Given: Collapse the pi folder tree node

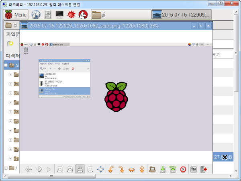Looking at the screenshot, I should (x=6, y=65).
